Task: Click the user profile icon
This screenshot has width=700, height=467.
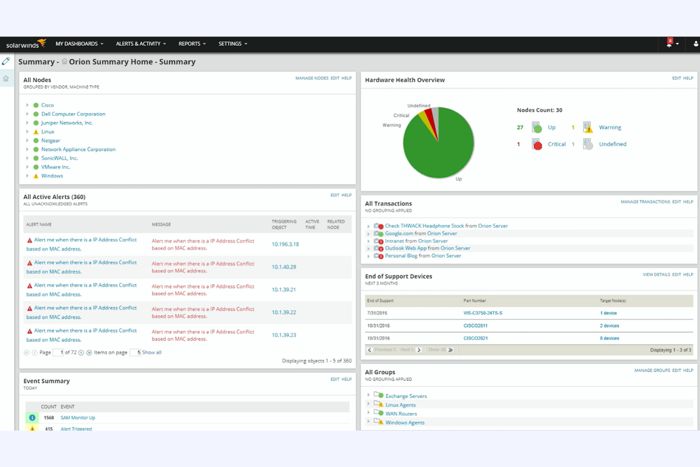Action: 694,44
